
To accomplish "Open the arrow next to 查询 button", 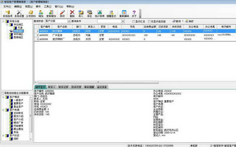I will click(x=183, y=21).
